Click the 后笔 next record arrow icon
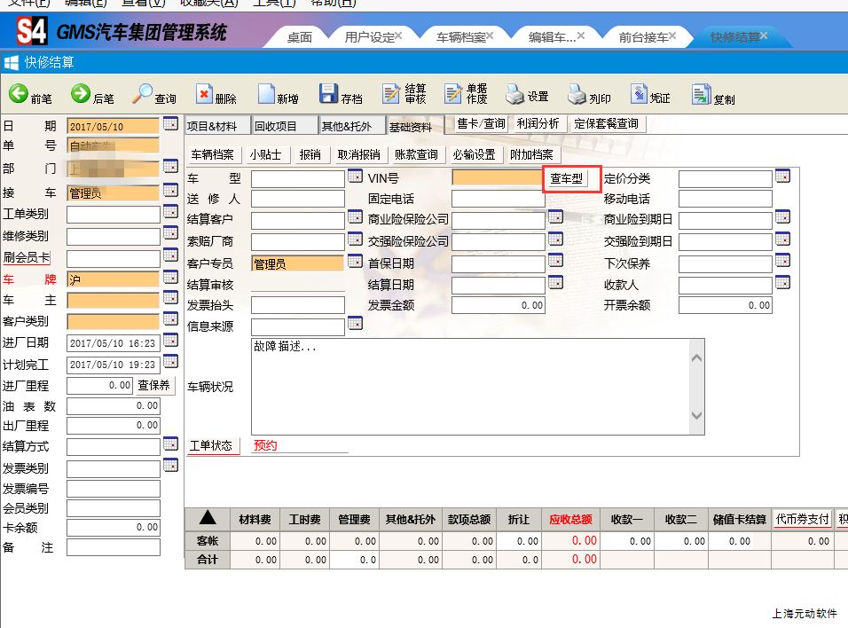 coord(81,94)
